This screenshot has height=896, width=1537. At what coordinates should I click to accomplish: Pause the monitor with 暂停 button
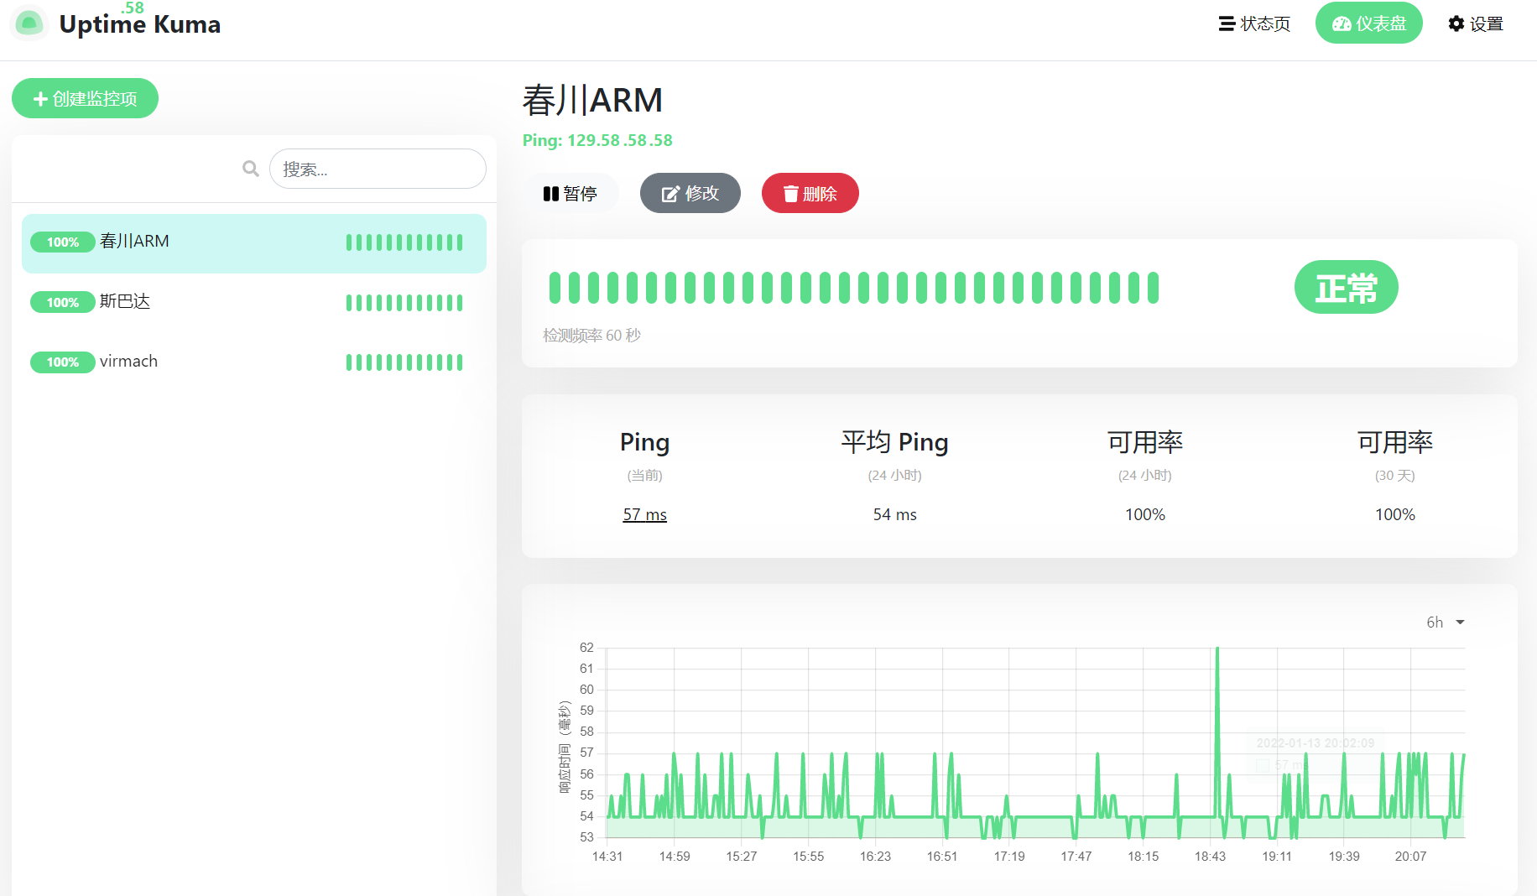[x=570, y=193]
